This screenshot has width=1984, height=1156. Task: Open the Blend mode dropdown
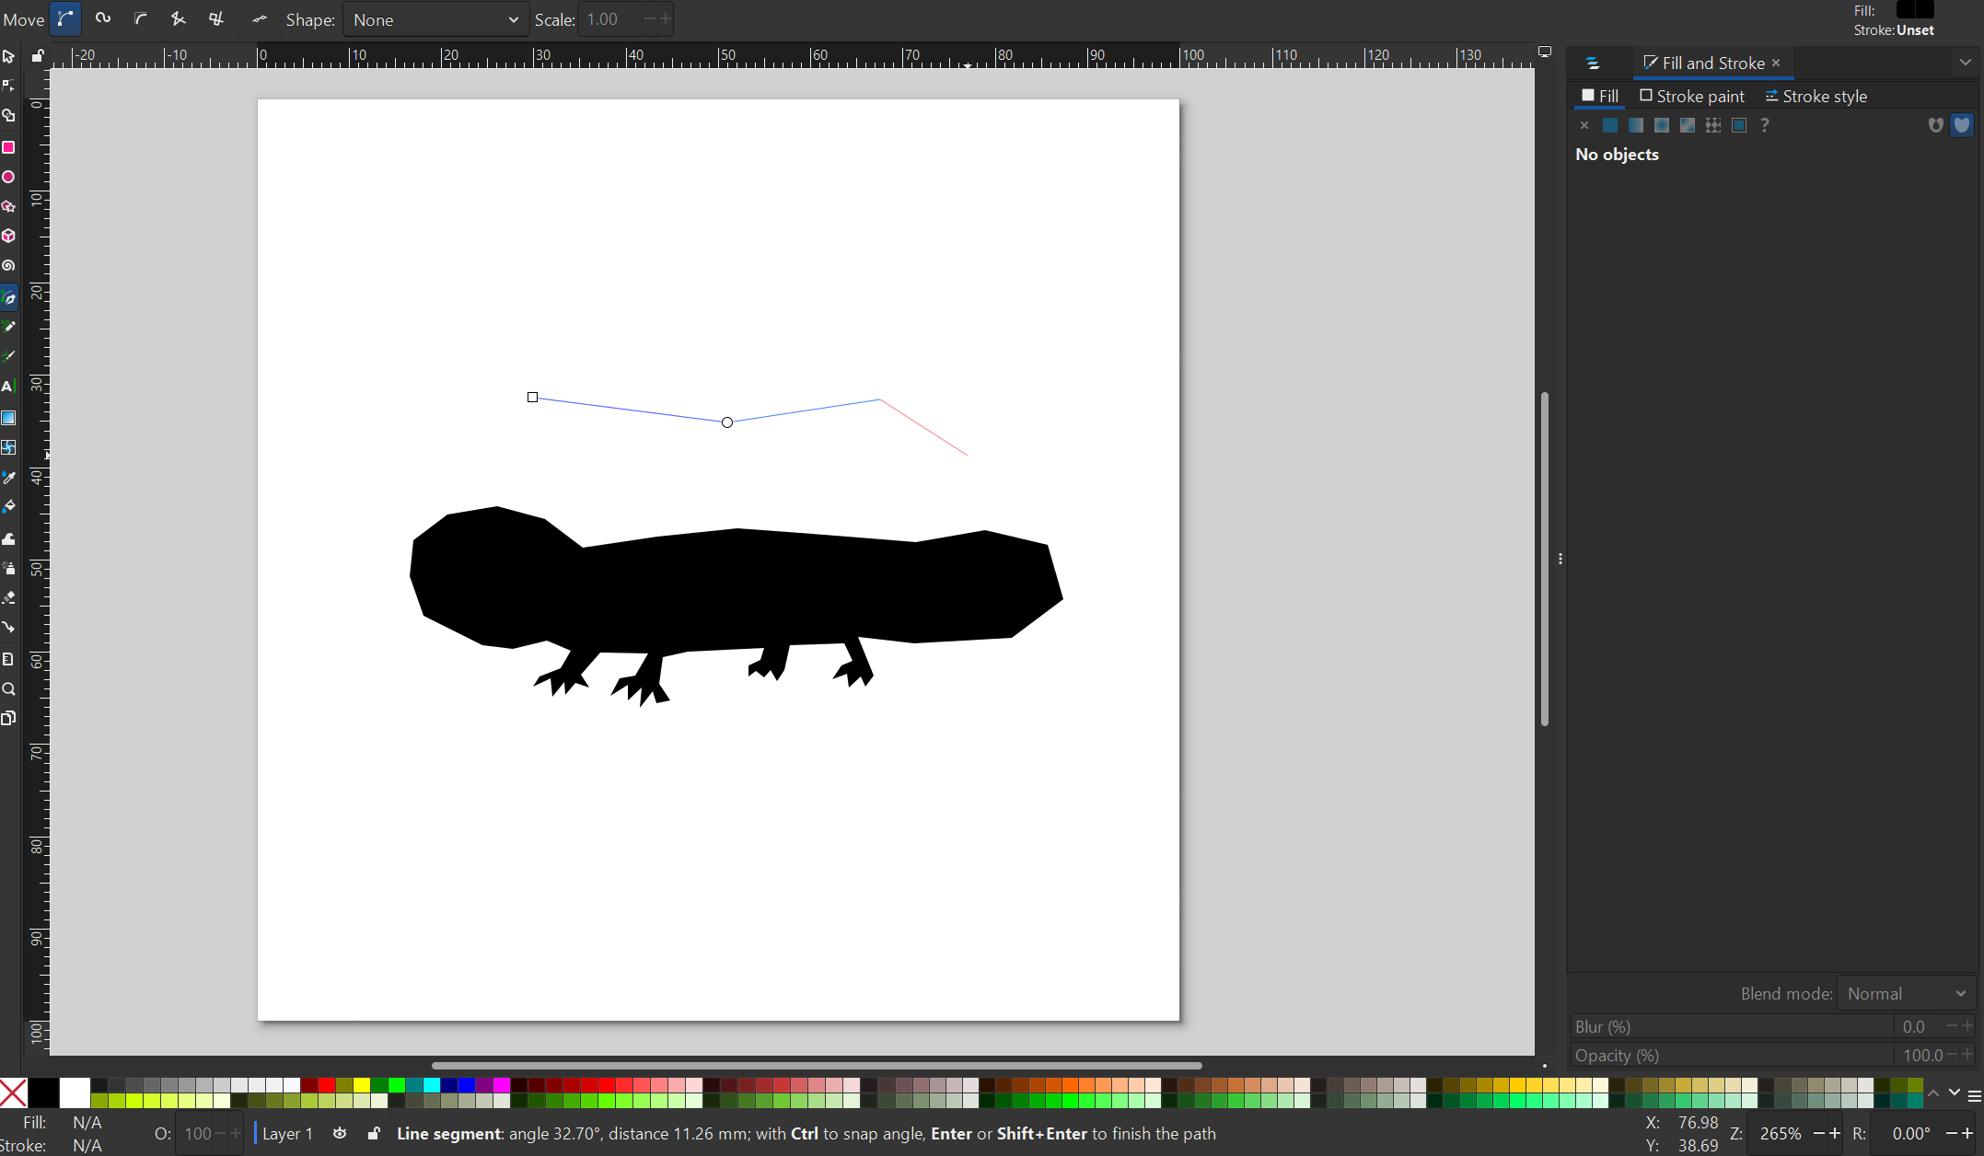1906,993
